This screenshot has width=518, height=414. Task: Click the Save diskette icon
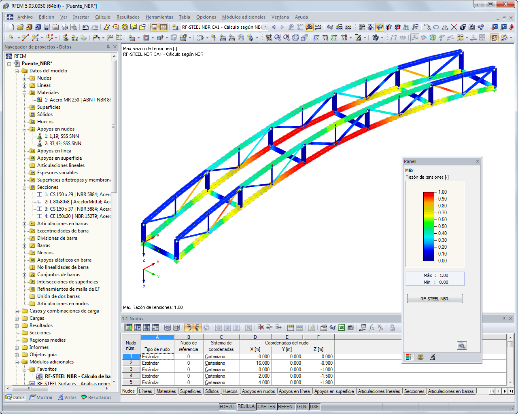click(47, 27)
